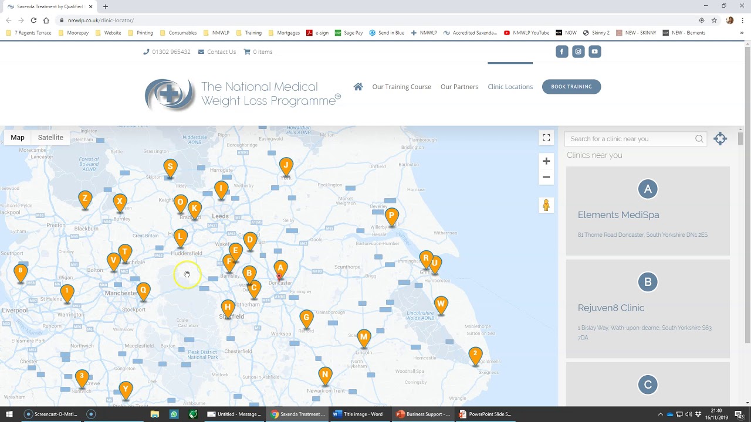The height and width of the screenshot is (422, 751).
Task: Switch to Title image Word taskbar window
Action: coord(358,414)
